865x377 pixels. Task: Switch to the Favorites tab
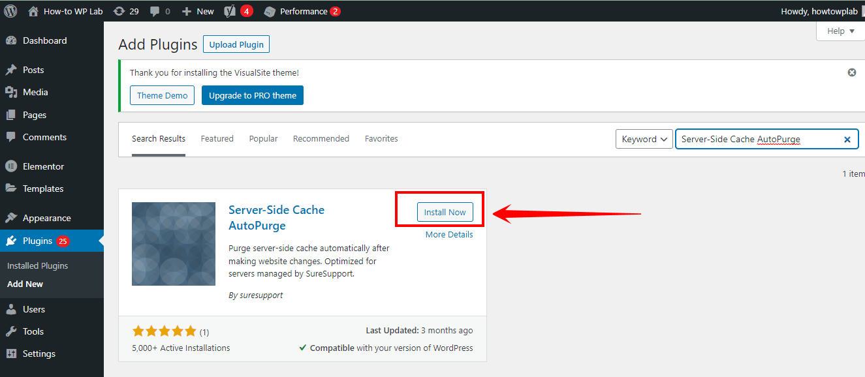click(381, 139)
